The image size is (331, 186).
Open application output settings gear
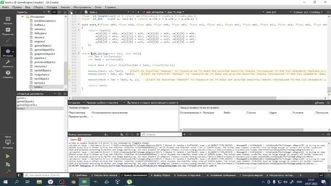click(x=138, y=134)
